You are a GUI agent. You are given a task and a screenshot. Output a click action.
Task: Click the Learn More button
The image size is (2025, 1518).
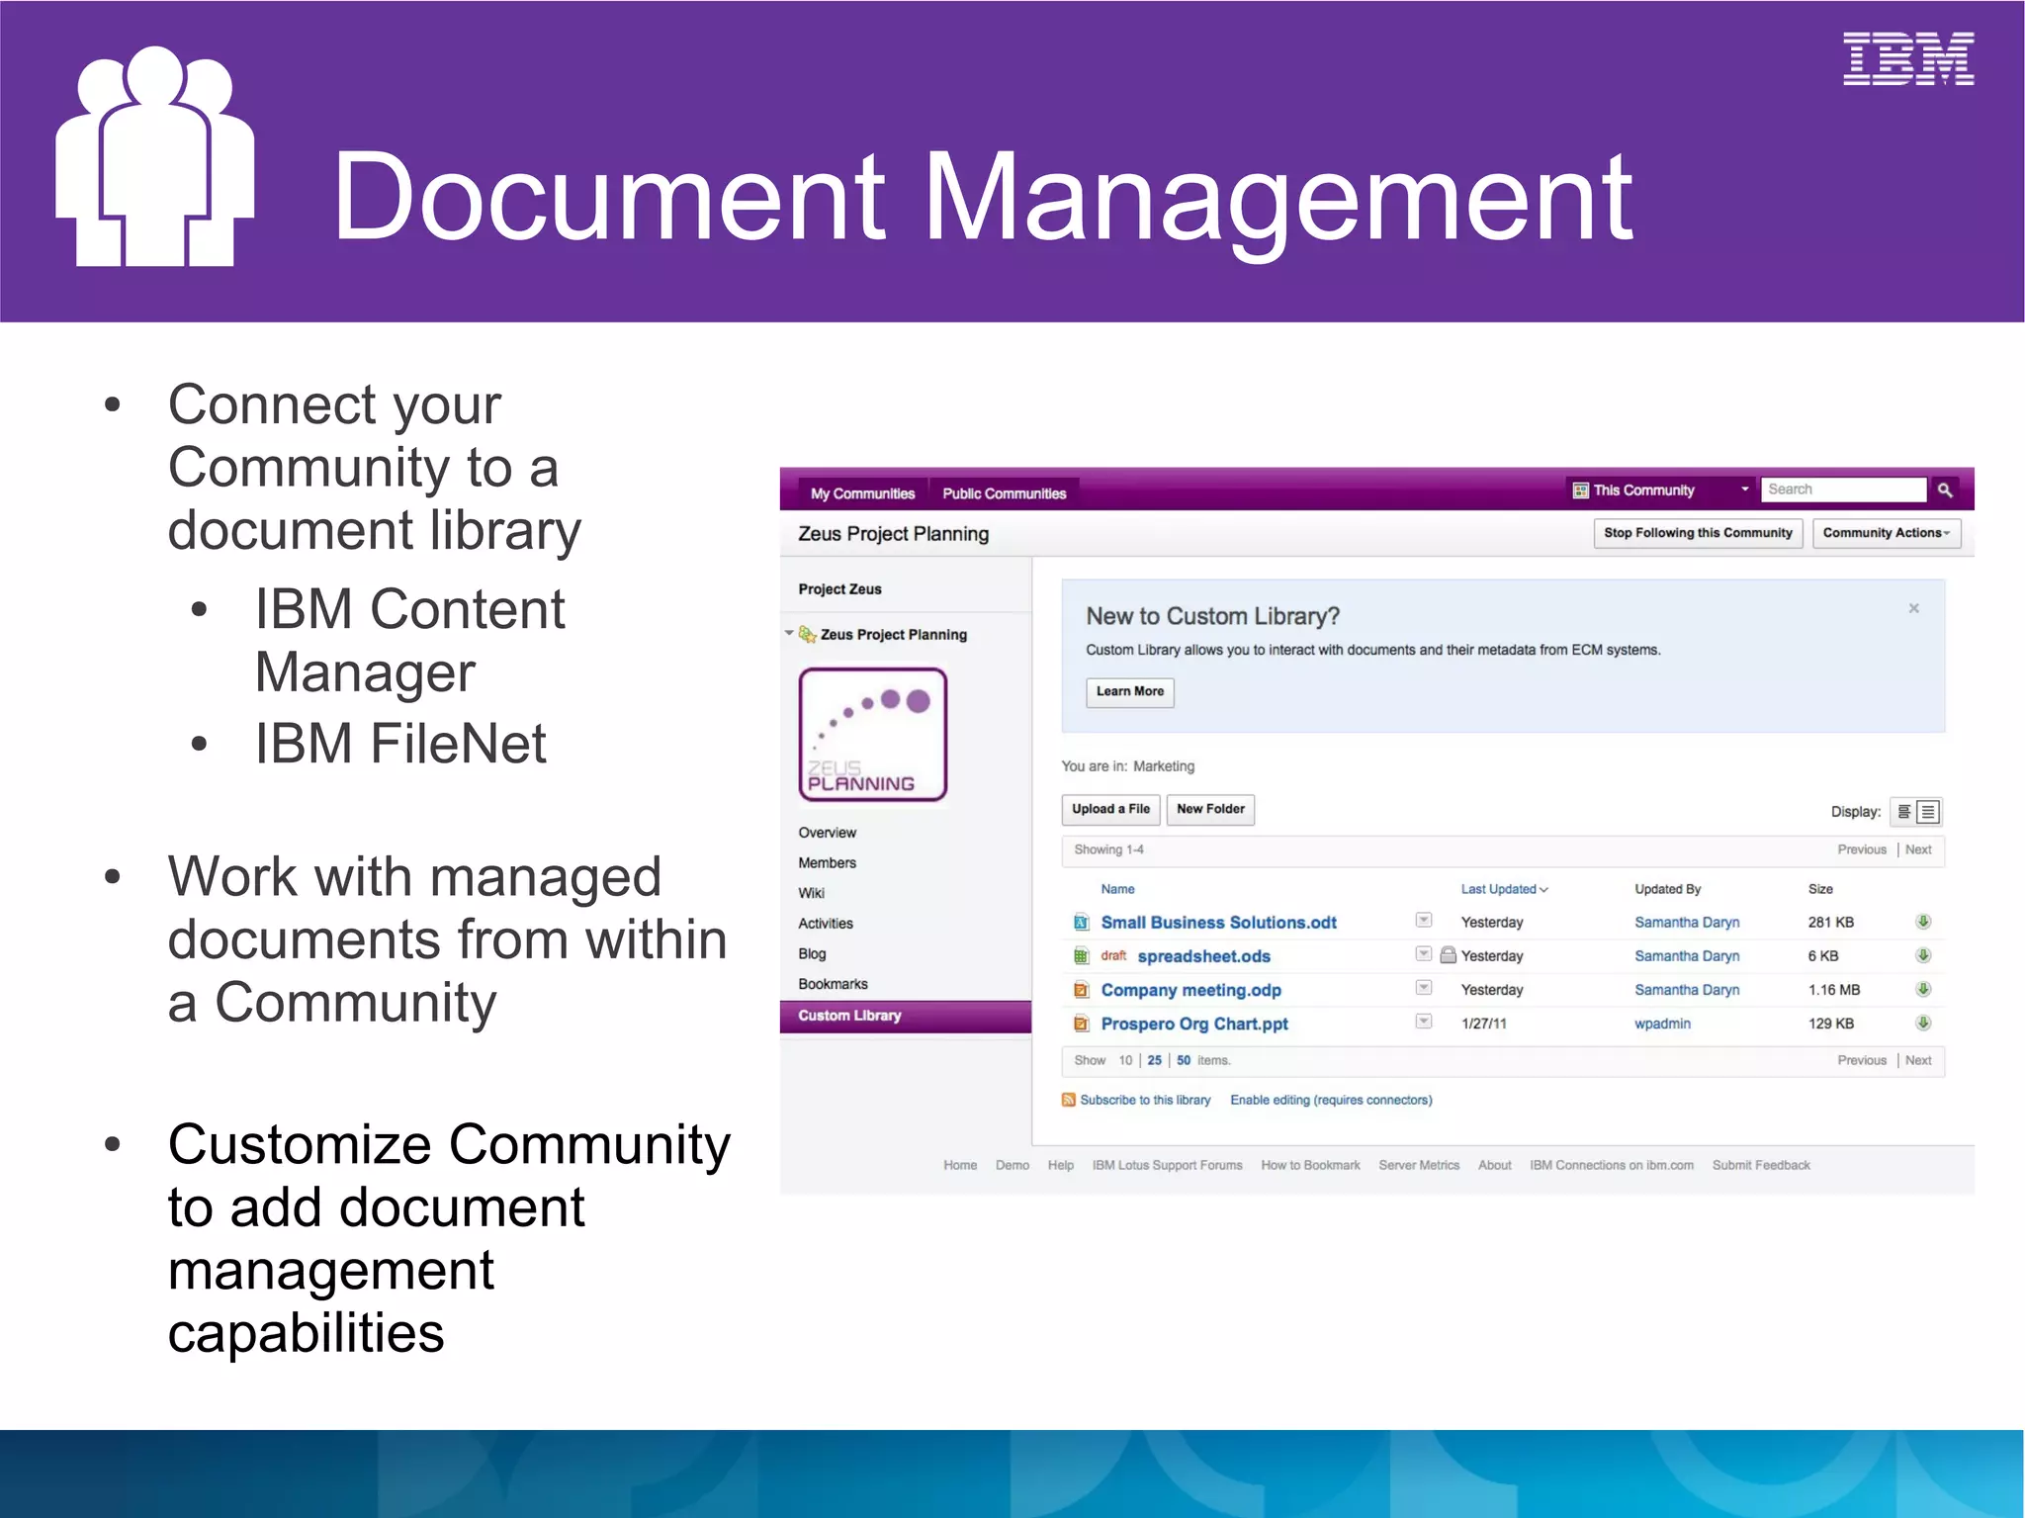click(x=1129, y=691)
